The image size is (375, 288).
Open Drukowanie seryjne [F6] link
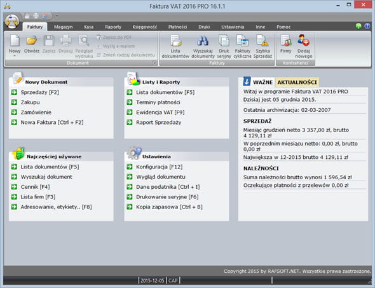[167, 197]
